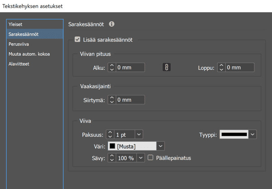Switch to the Perusviiva section
Screen dimensions: 272x189
[x=35, y=44]
